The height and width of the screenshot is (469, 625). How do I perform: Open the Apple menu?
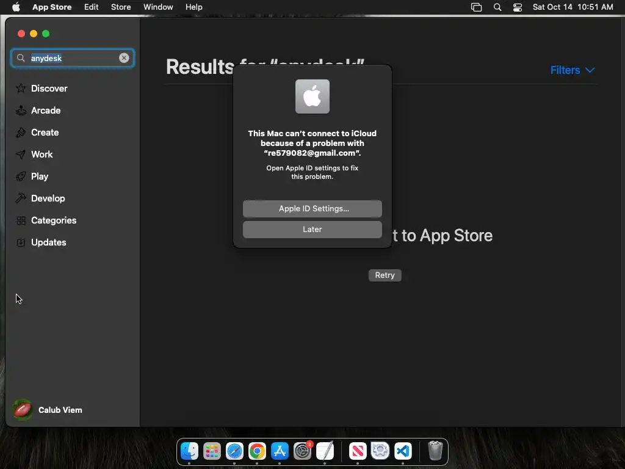pyautogui.click(x=16, y=7)
